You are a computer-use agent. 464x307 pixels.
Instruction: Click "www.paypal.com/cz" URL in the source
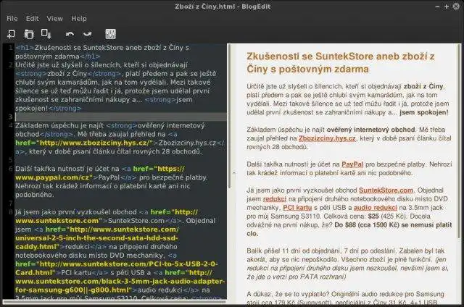pos(54,177)
